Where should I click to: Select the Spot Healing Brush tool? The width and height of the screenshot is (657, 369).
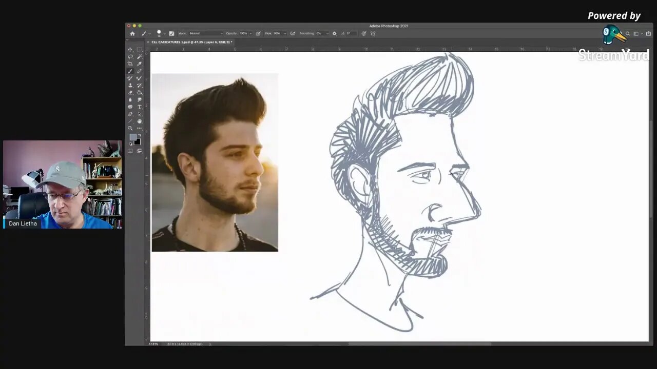tap(130, 77)
